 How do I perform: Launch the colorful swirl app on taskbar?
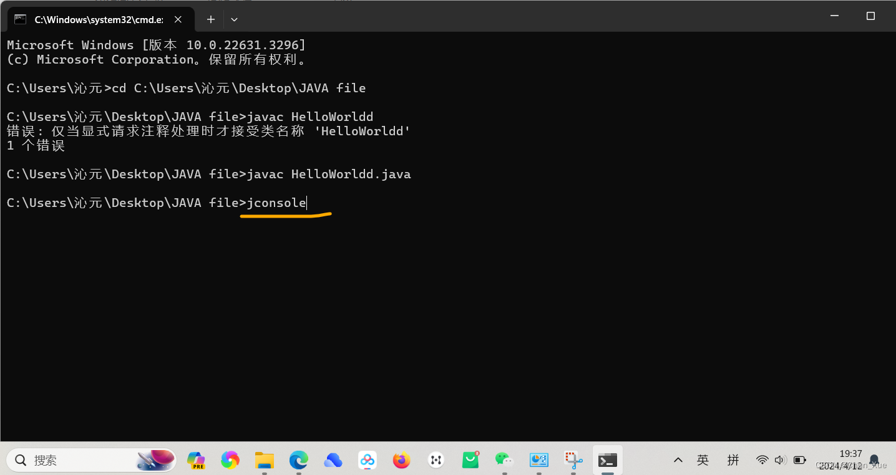[230, 460]
